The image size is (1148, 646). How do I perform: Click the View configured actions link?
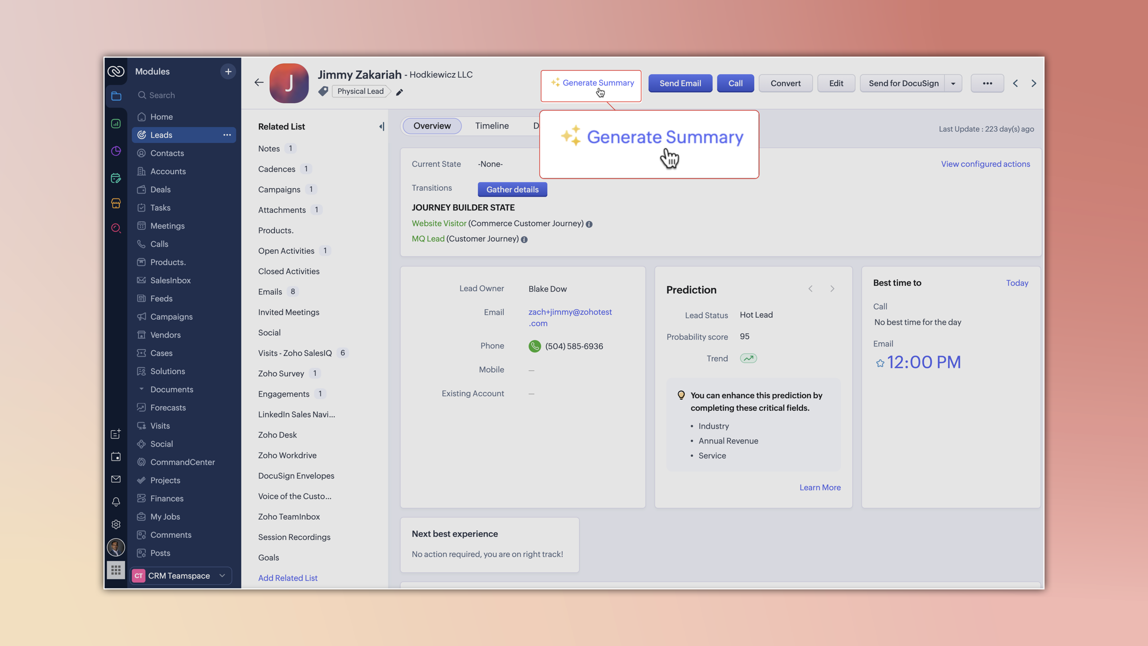point(985,164)
